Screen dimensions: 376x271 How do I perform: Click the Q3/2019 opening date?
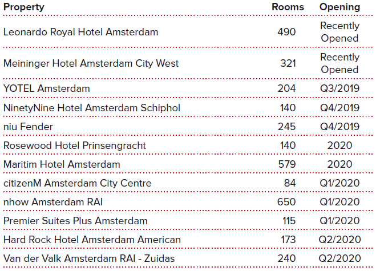point(339,88)
